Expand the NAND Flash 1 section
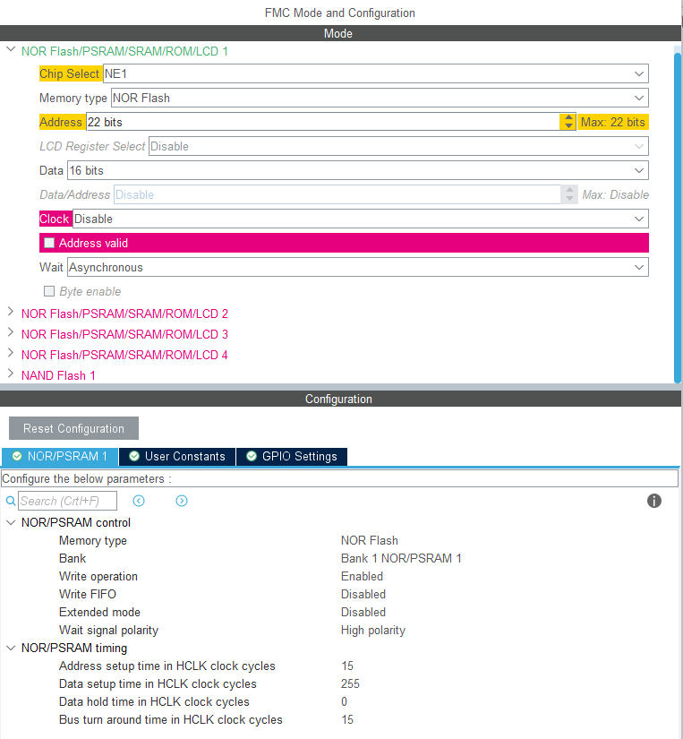Image resolution: width=683 pixels, height=739 pixels. pos(11,374)
